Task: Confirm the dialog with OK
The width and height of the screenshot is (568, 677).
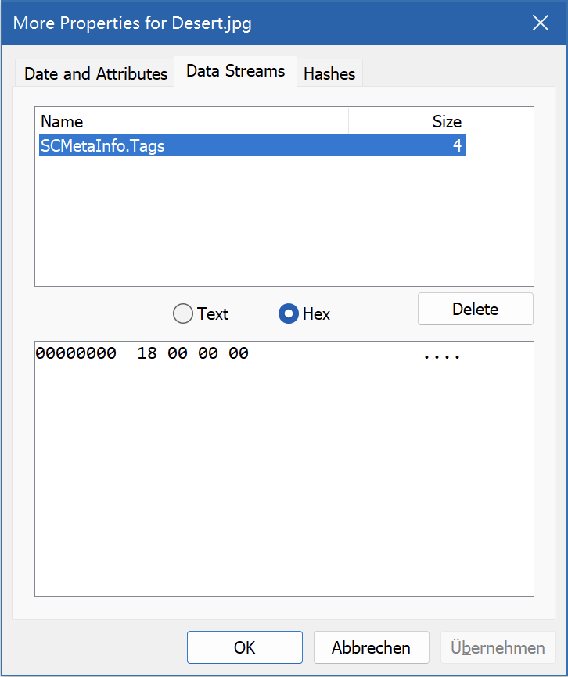Action: [x=244, y=647]
